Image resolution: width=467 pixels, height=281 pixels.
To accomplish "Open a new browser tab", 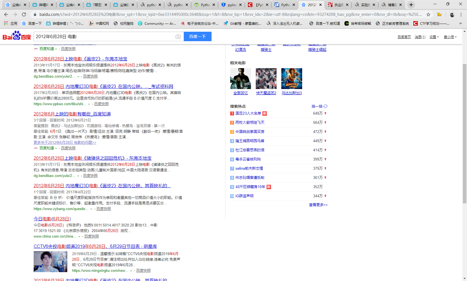I will 411,5.
